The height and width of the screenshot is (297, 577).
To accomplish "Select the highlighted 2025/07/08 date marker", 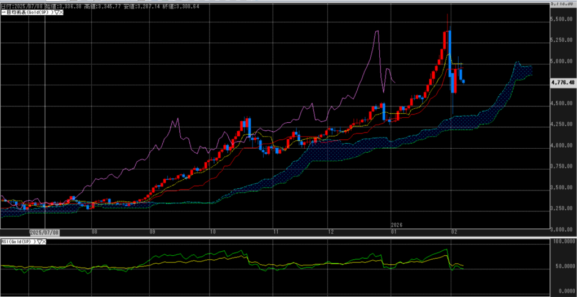I will point(44,232).
